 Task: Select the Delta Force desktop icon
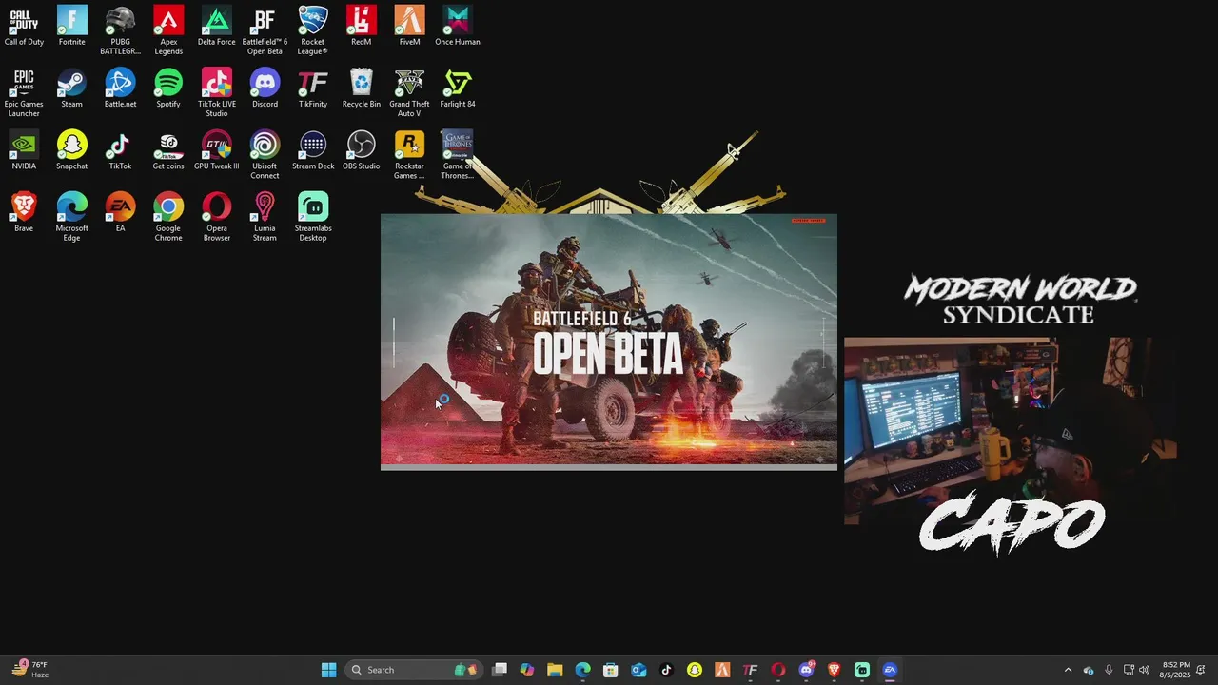(216, 26)
